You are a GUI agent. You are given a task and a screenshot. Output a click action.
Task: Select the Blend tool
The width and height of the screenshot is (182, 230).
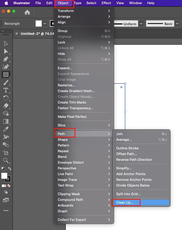point(6,145)
